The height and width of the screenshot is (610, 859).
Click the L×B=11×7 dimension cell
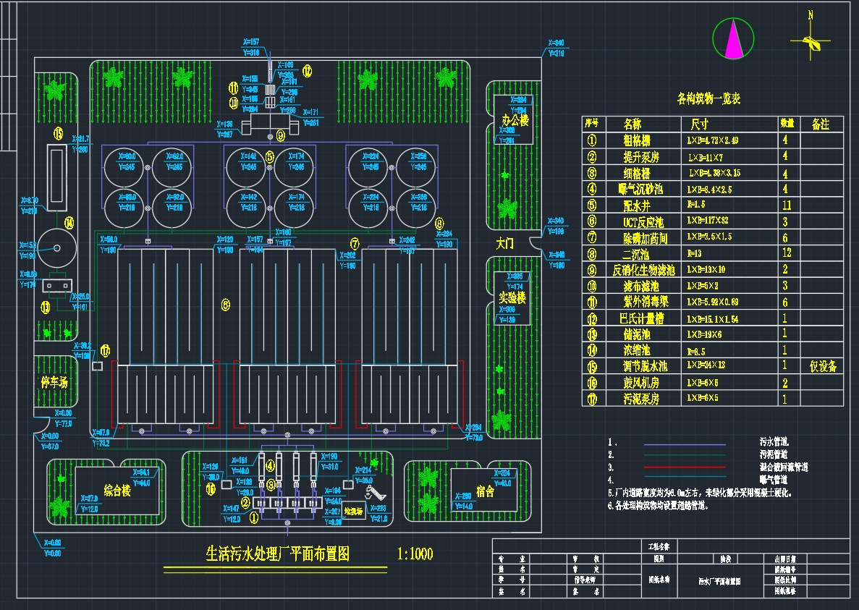pos(706,158)
